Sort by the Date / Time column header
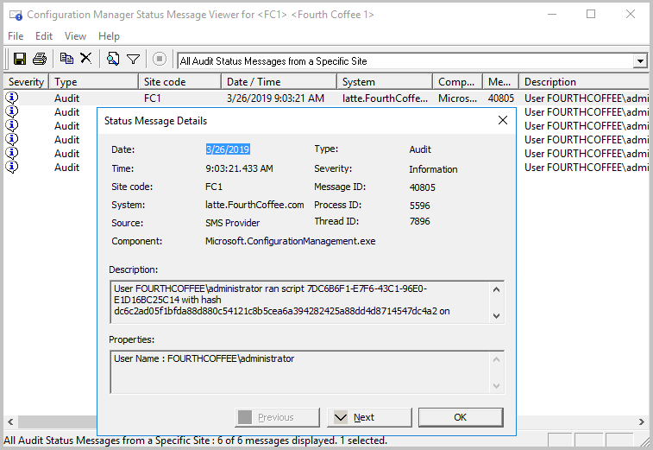Image resolution: width=653 pixels, height=450 pixels. tap(279, 82)
